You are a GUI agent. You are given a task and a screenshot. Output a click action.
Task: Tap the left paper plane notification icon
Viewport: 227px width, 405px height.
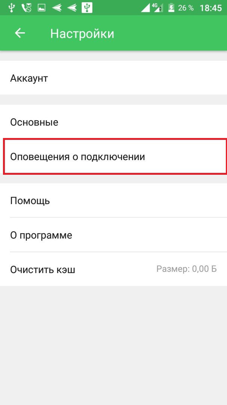57,7
